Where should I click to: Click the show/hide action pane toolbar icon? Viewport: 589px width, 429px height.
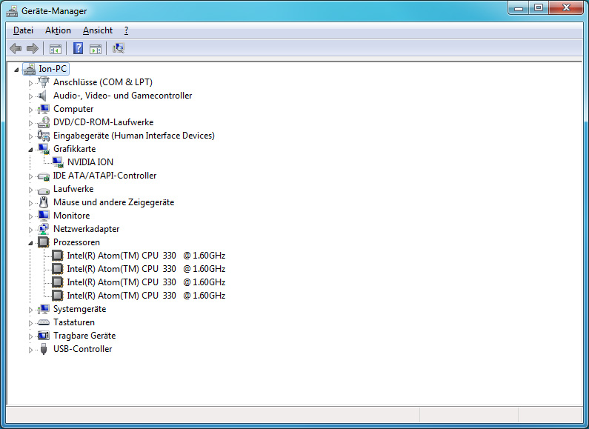96,49
